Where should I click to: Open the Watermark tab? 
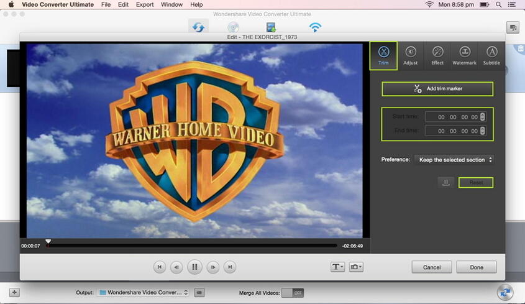(x=464, y=56)
